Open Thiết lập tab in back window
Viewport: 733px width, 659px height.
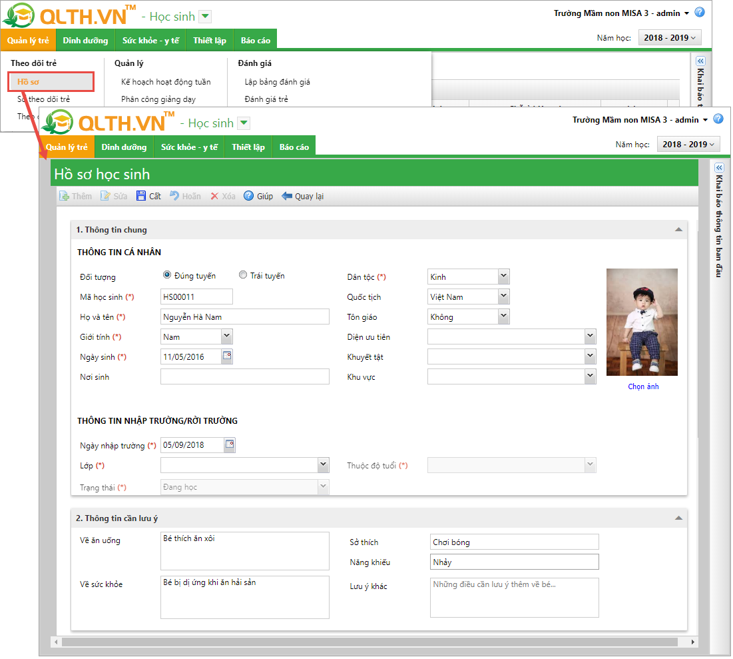210,40
